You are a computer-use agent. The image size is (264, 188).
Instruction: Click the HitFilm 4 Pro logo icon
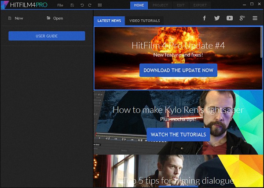pyautogui.click(x=5, y=5)
